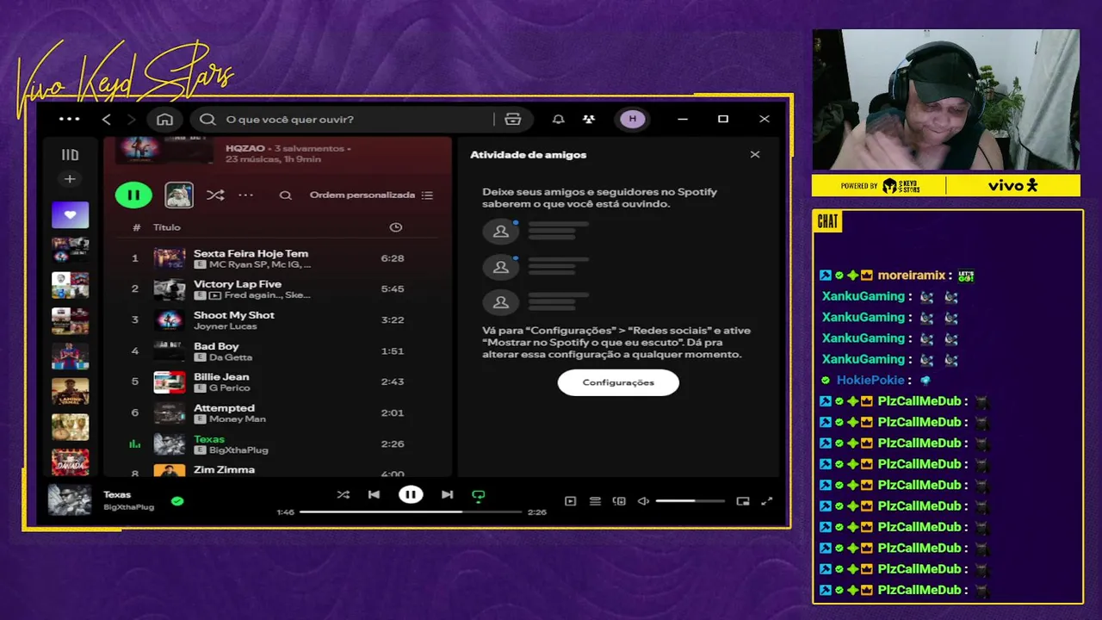Skip to the previous track
This screenshot has height=620, width=1102.
374,495
